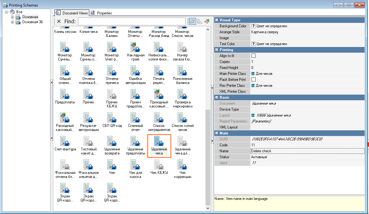
Task: Select the Удаление возврата document icon
Action: (112, 141)
